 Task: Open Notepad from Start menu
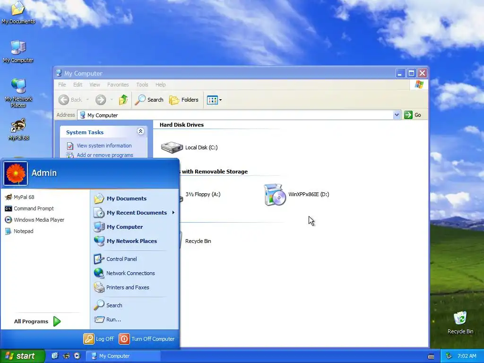[19, 231]
